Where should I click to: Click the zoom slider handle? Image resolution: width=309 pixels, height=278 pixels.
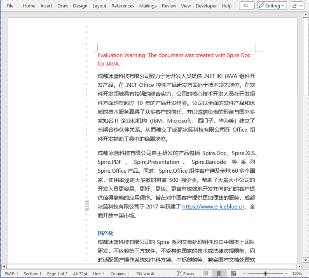pyautogui.click(x=265, y=273)
